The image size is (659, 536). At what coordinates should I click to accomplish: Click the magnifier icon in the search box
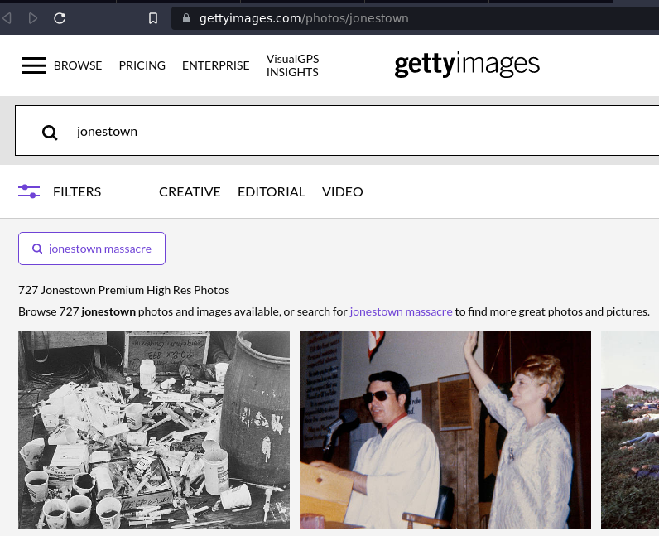tap(50, 132)
